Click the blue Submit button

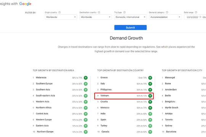point(130,27)
